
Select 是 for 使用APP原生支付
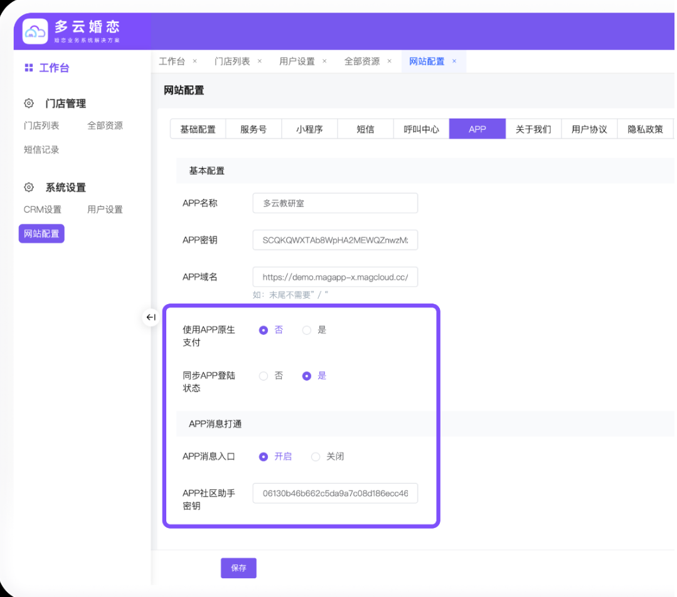[x=307, y=330]
